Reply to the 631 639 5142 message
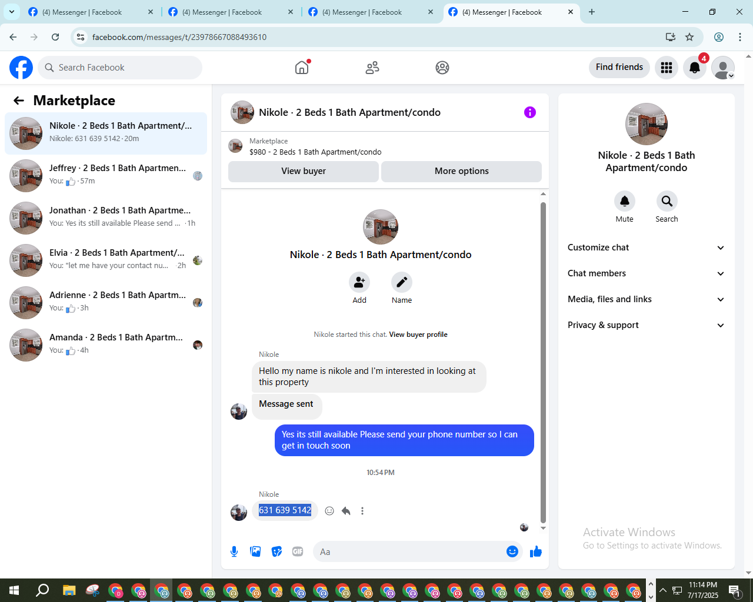The width and height of the screenshot is (753, 602). pyautogui.click(x=346, y=511)
